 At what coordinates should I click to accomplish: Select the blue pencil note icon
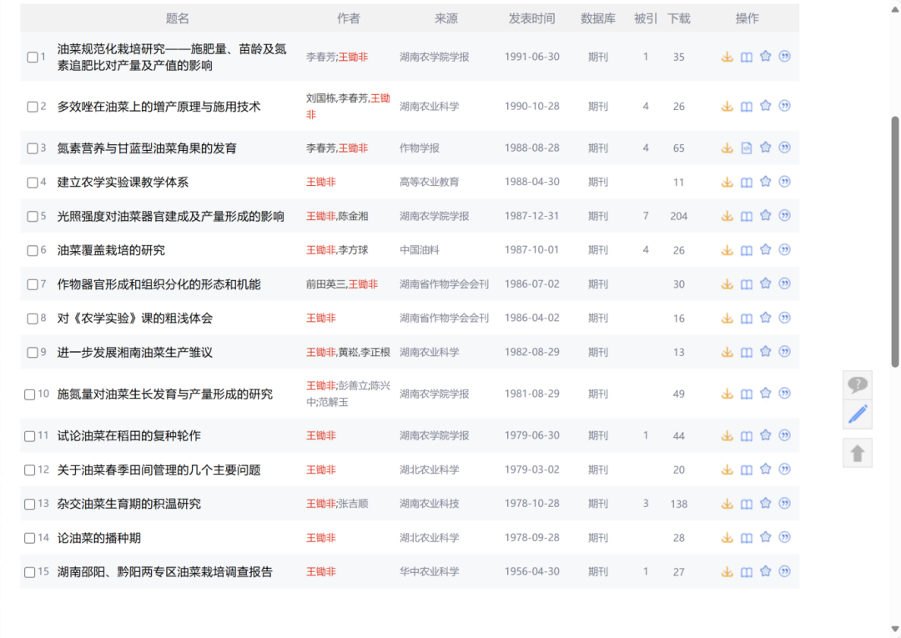(x=858, y=414)
